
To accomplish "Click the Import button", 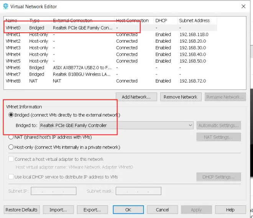I will 58,210.
